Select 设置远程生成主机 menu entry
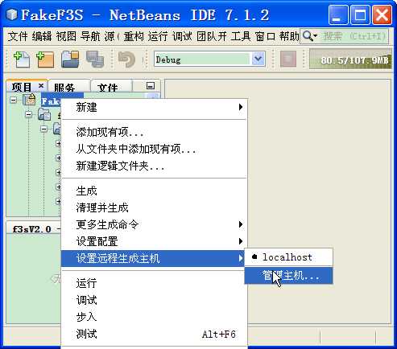 (153, 258)
